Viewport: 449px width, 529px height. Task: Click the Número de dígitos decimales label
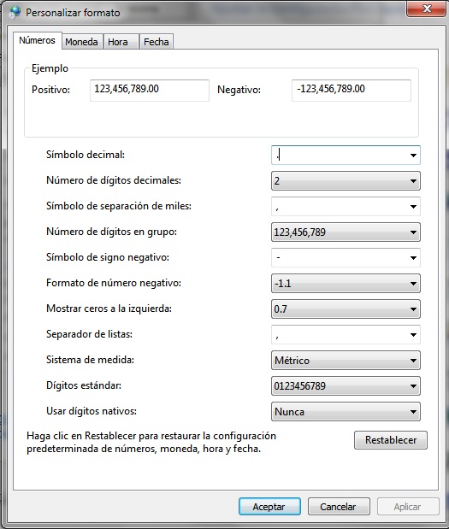pos(114,180)
